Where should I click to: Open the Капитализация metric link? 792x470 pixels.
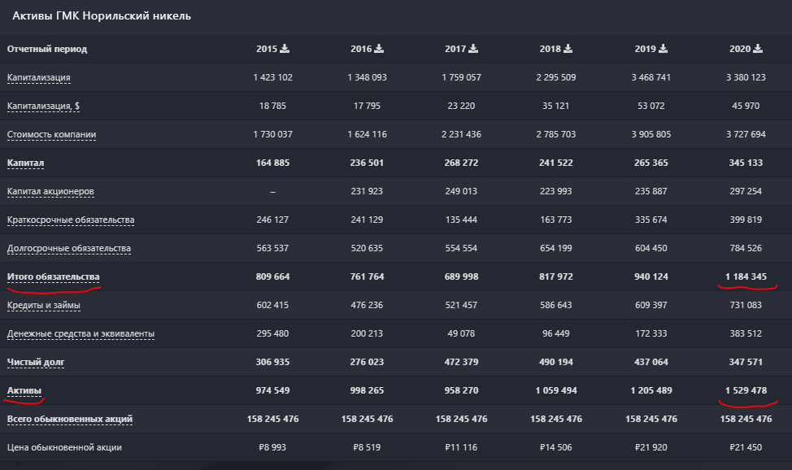pos(38,78)
